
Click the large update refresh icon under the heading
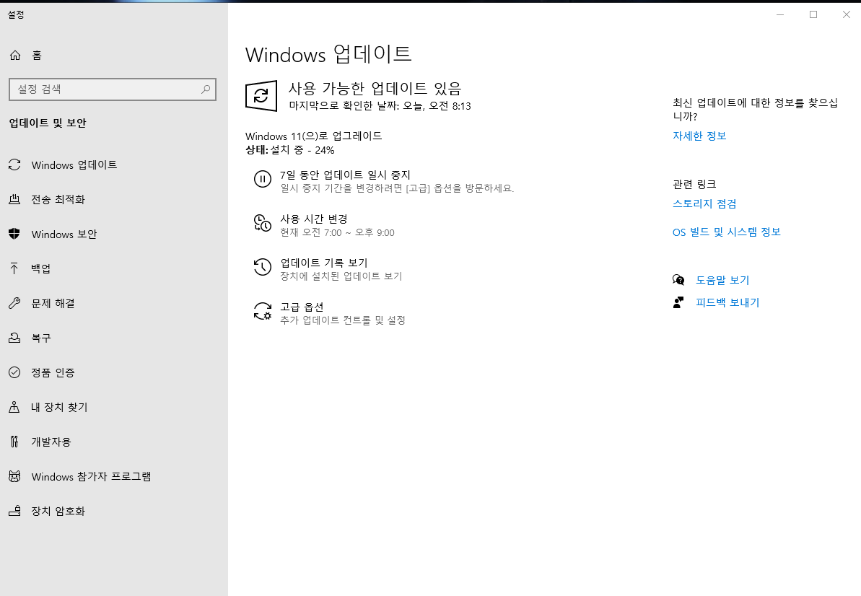pos(261,96)
